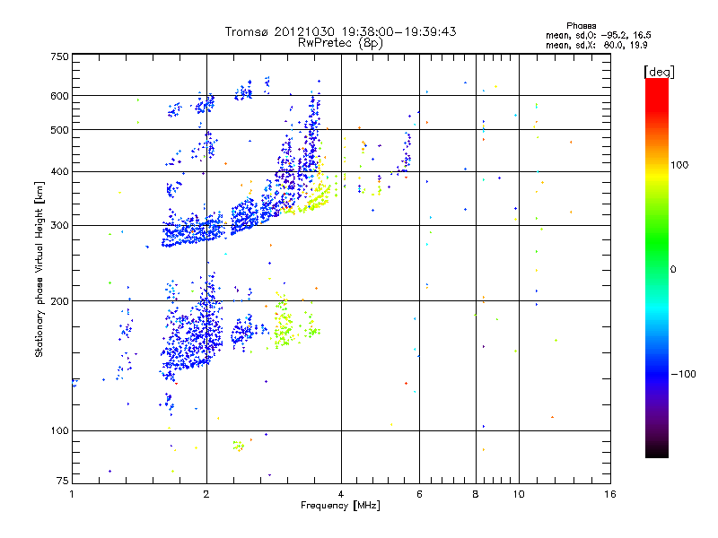This screenshot has height=538, width=718.
Task: Click the x-axis tick label '4'
Action: click(341, 494)
